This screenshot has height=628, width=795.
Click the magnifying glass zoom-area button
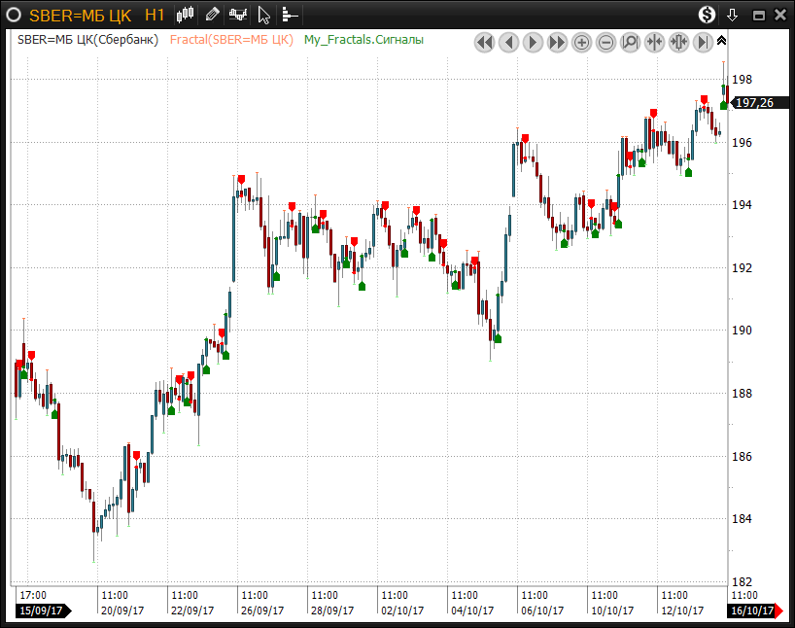630,42
